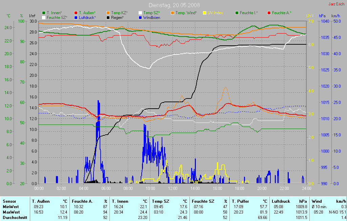347x221 pixels.
Task: Click the 7.0 UV index axis label
Action: click(x=311, y=21)
